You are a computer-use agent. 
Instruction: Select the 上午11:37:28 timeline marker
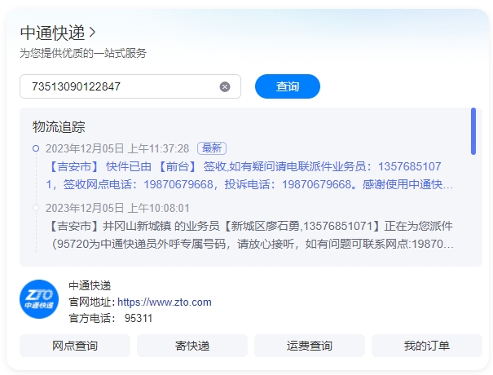[x=36, y=148]
